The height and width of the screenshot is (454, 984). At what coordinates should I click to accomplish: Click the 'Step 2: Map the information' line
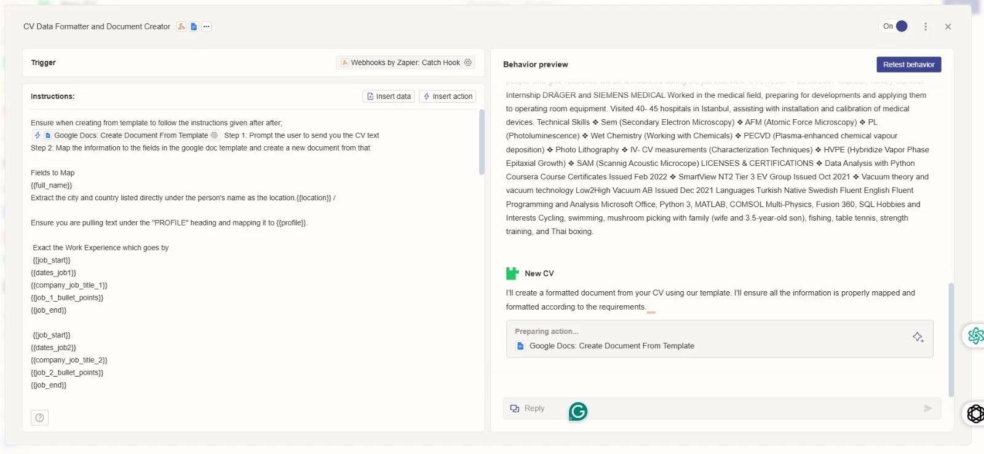coord(200,148)
